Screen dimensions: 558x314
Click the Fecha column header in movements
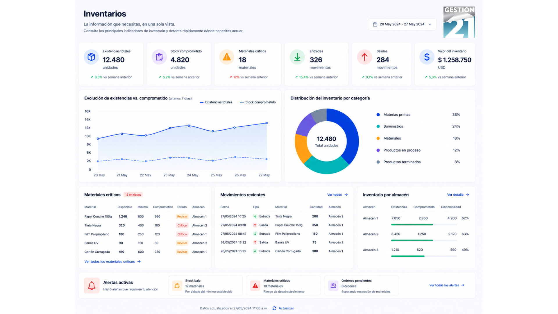225,207
